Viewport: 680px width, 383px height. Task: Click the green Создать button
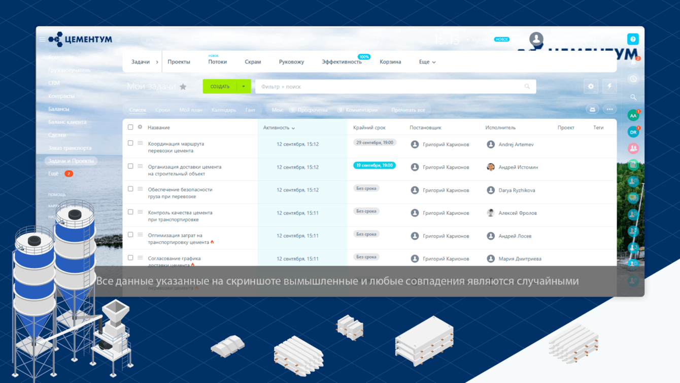pos(220,86)
